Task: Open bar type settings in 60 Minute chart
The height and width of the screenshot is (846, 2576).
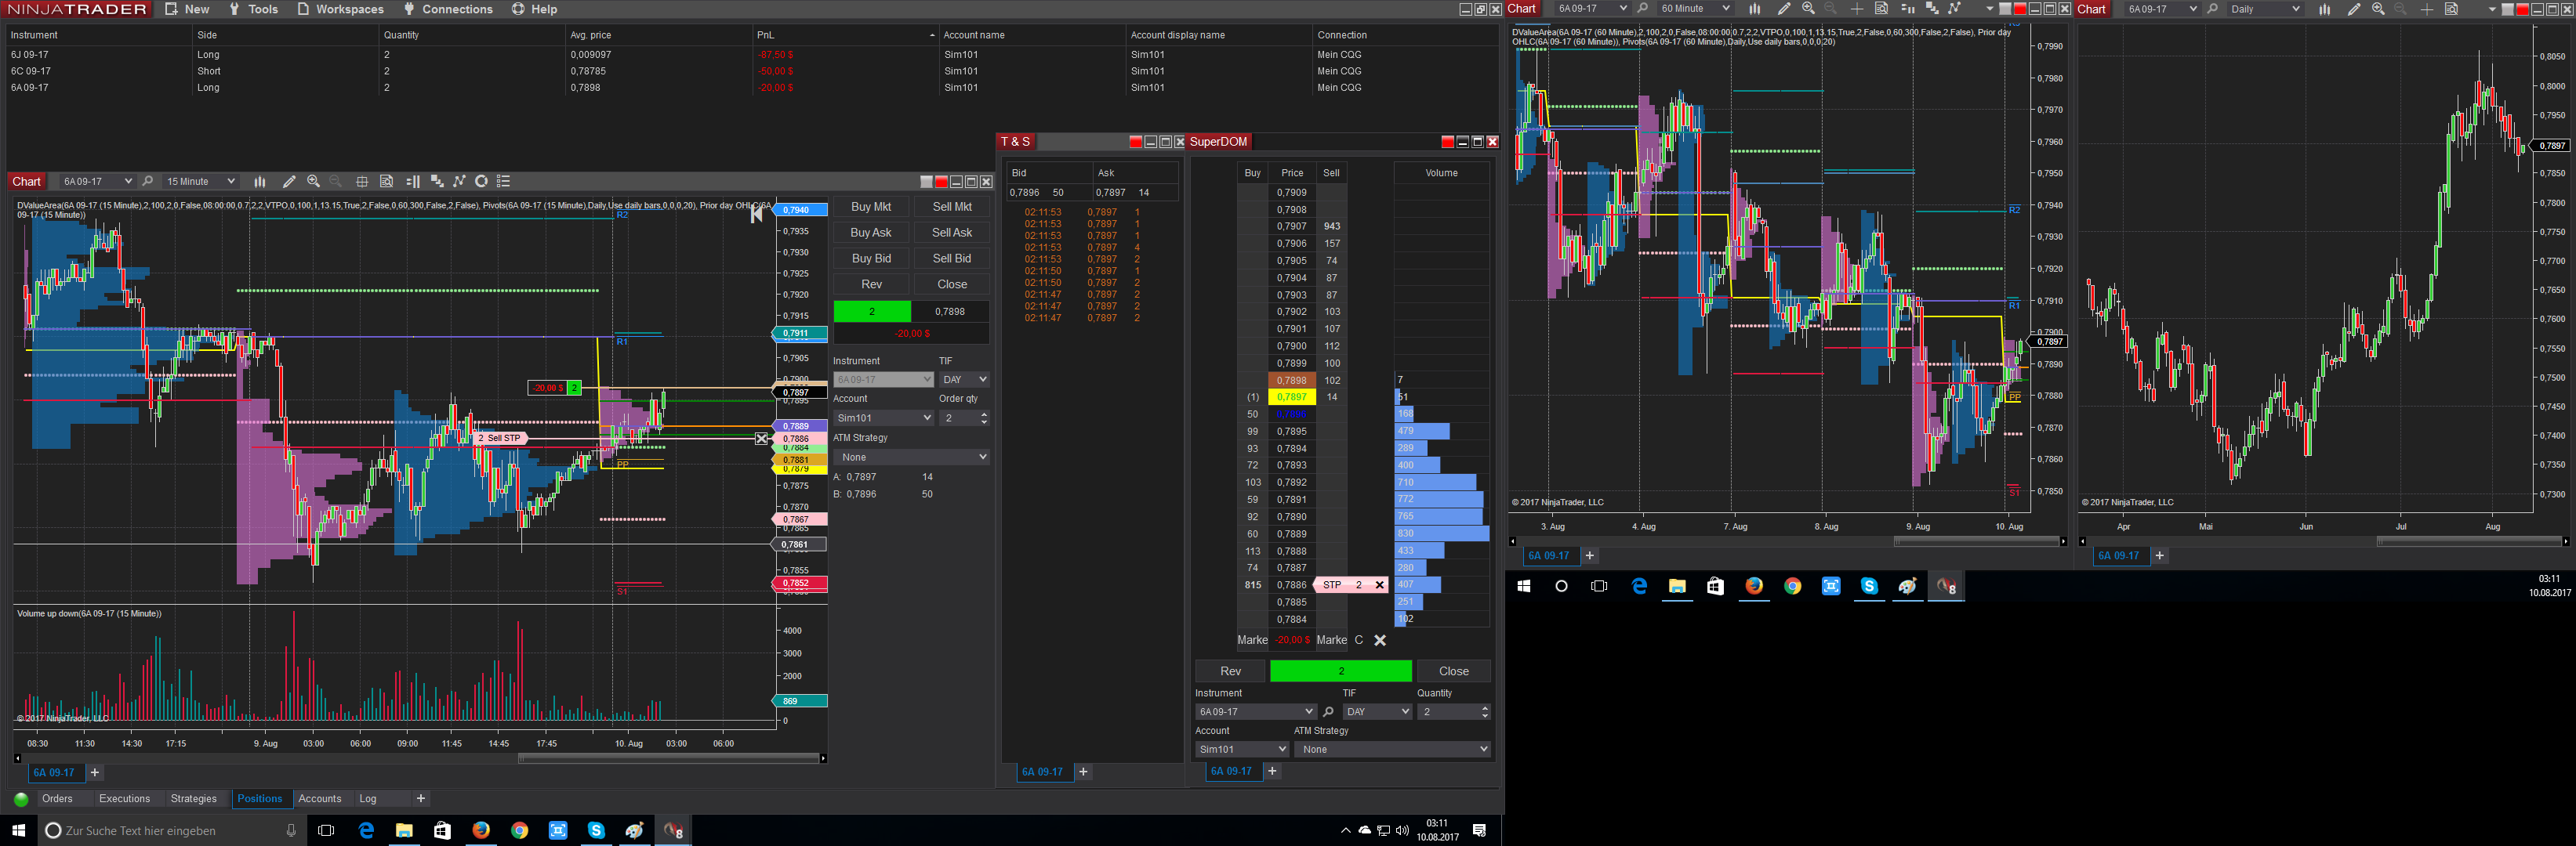Action: click(1754, 9)
